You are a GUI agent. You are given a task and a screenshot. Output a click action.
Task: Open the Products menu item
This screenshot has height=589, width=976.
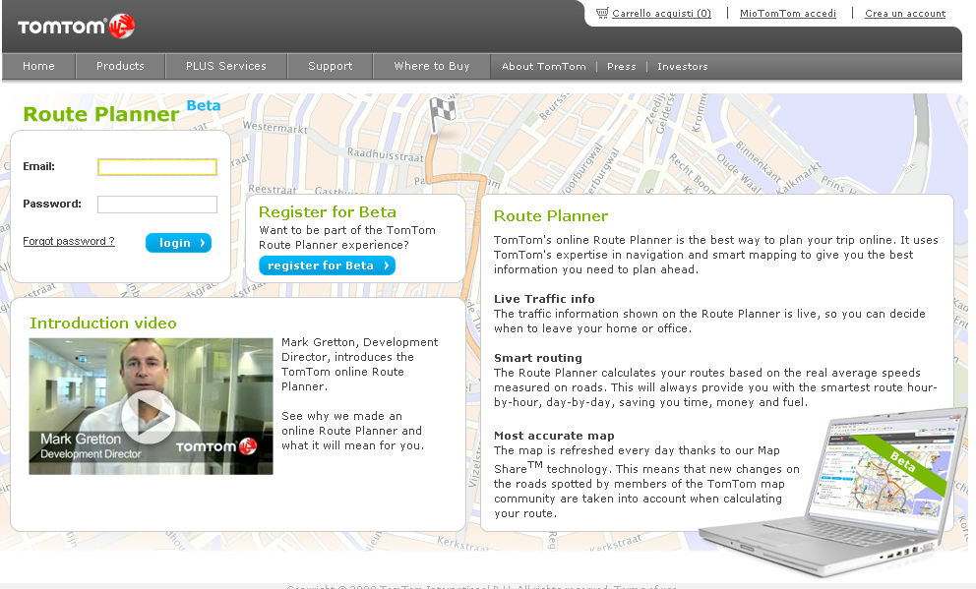pos(120,66)
